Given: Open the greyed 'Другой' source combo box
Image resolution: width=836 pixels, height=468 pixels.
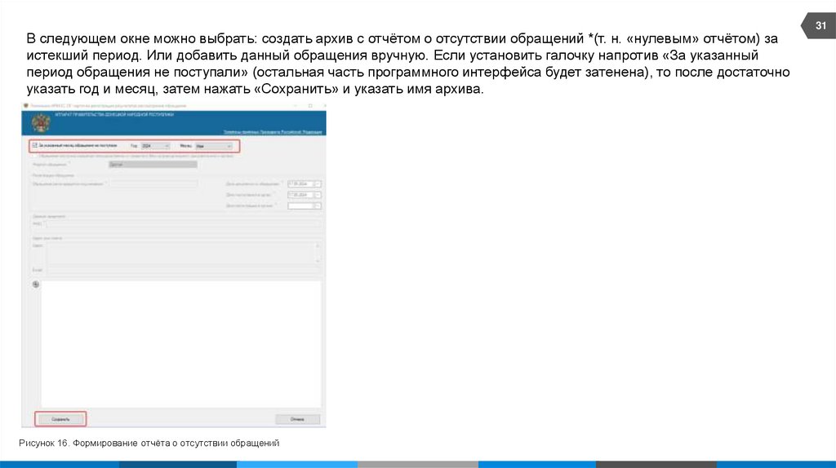Looking at the screenshot, I should (x=153, y=165).
